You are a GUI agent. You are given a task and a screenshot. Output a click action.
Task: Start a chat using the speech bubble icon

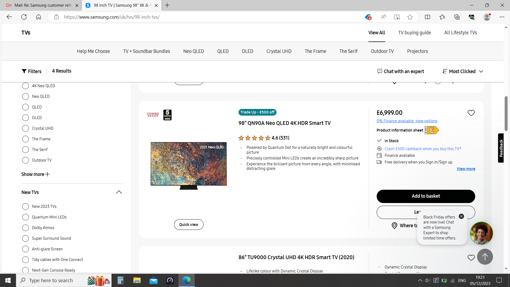click(x=380, y=71)
